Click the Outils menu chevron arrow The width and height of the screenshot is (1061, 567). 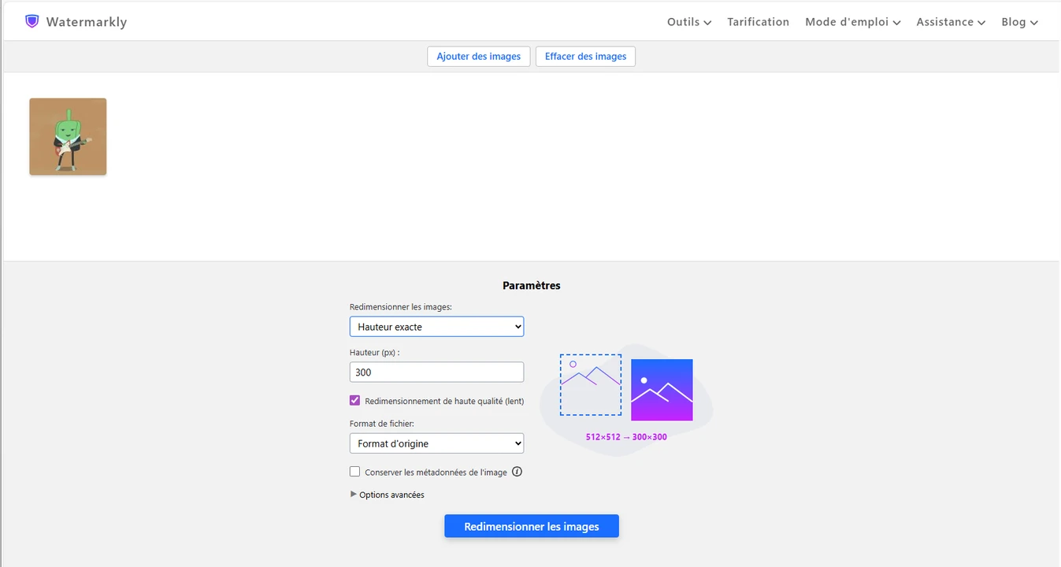[x=707, y=23]
